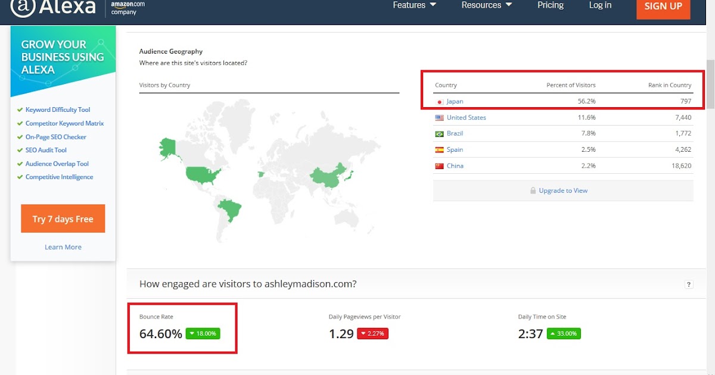Click the Japan flag icon

(x=440, y=102)
